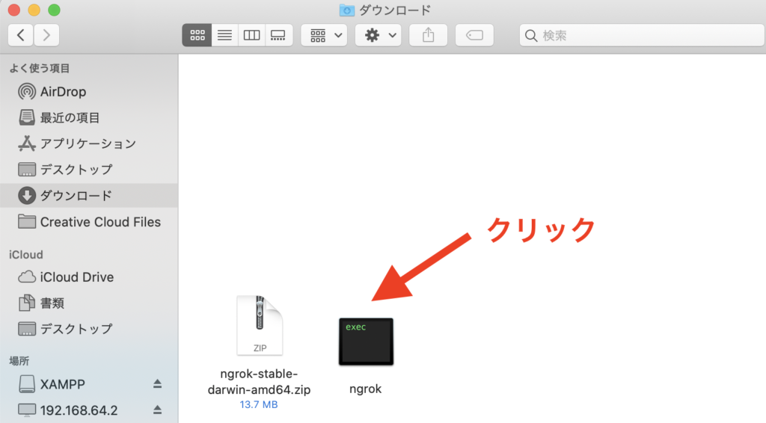Click the ngrok-stable-darwin-amd64.zip file name
This screenshot has height=423, width=766.
click(x=259, y=382)
